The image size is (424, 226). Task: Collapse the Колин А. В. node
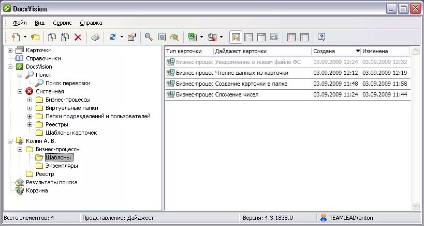point(10,141)
